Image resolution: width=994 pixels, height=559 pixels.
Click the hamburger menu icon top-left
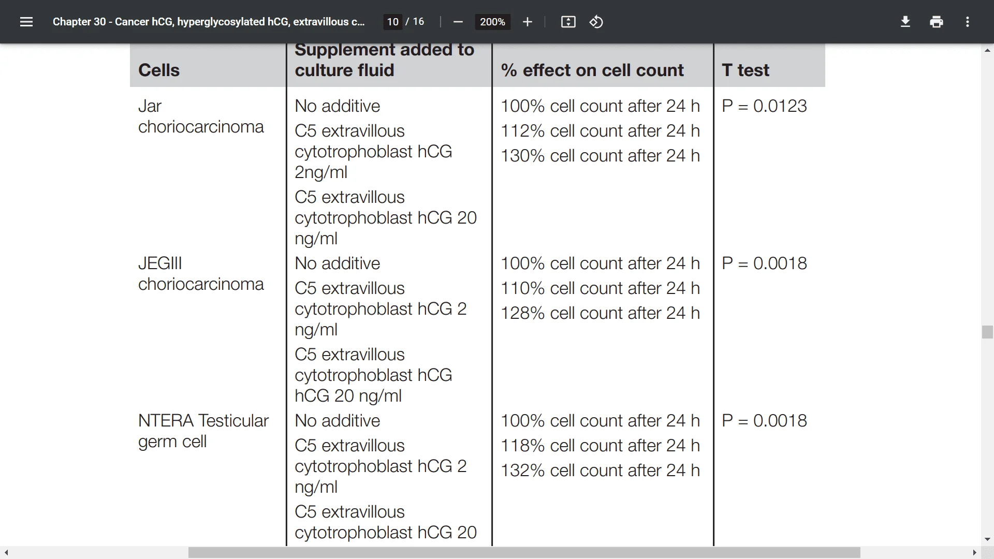tap(26, 22)
